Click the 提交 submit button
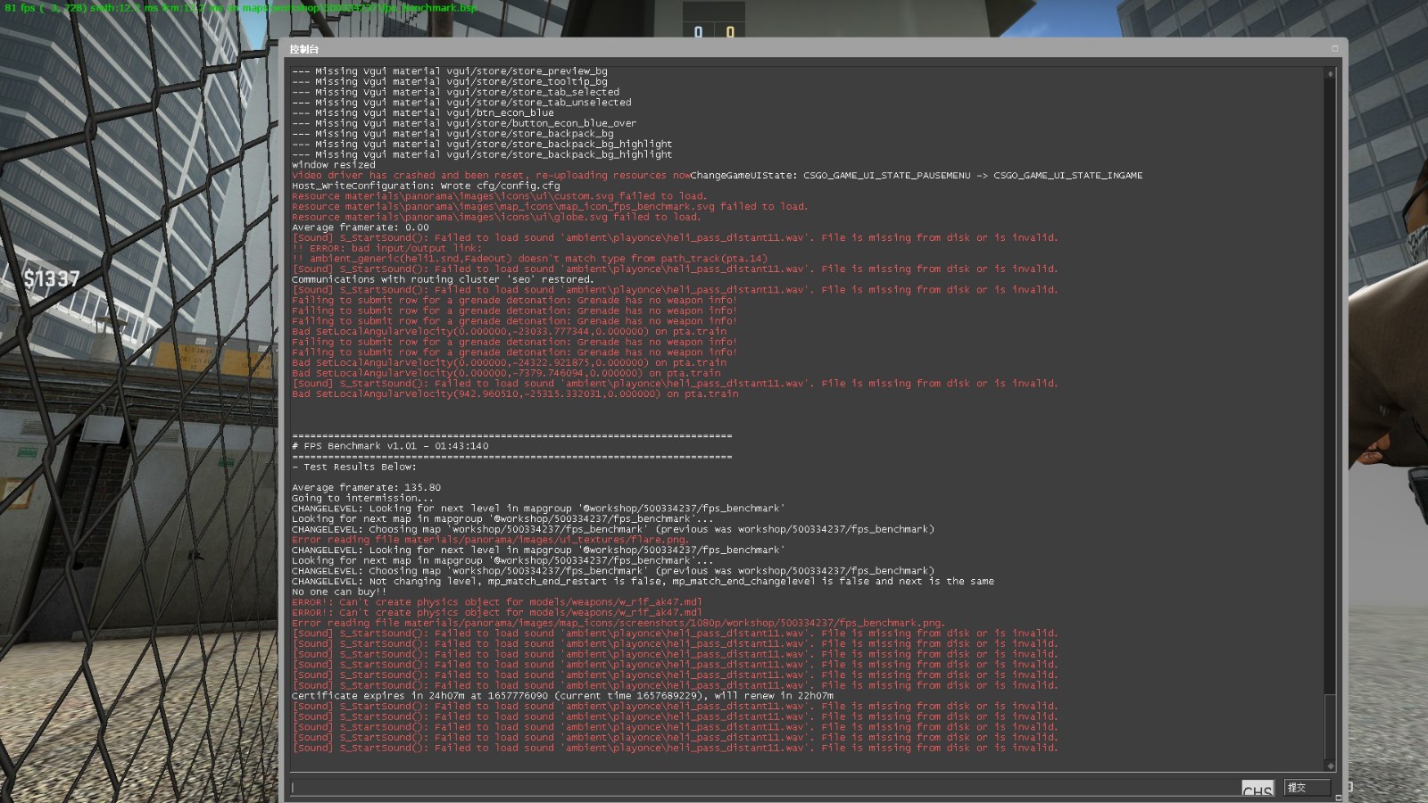1428x803 pixels. [x=1308, y=787]
